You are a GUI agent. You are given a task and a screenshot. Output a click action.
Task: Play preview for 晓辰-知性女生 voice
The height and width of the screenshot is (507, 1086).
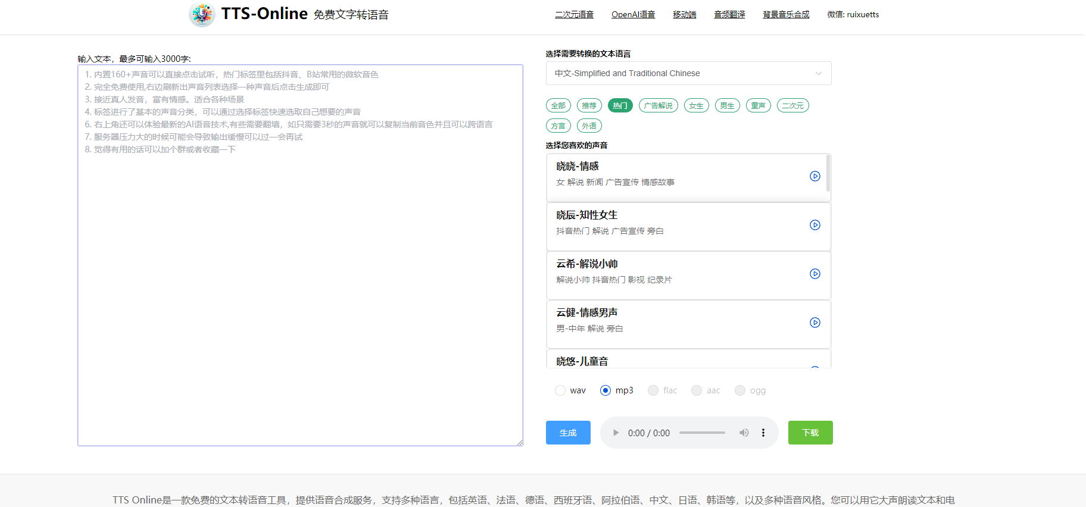click(815, 225)
